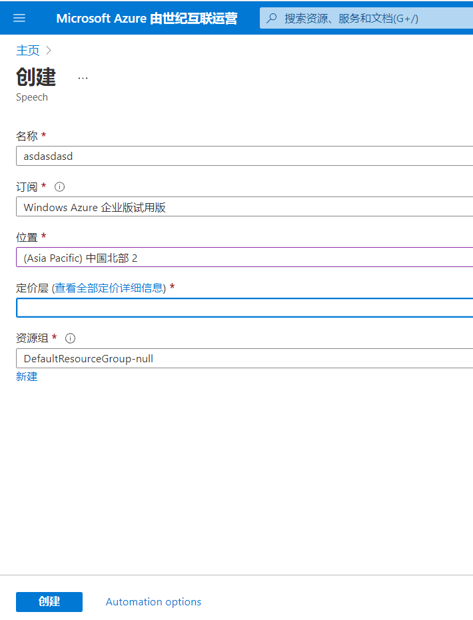473x620 pixels.
Task: Open 查看全部定价详细信息 pricing link
Action: pos(109,288)
